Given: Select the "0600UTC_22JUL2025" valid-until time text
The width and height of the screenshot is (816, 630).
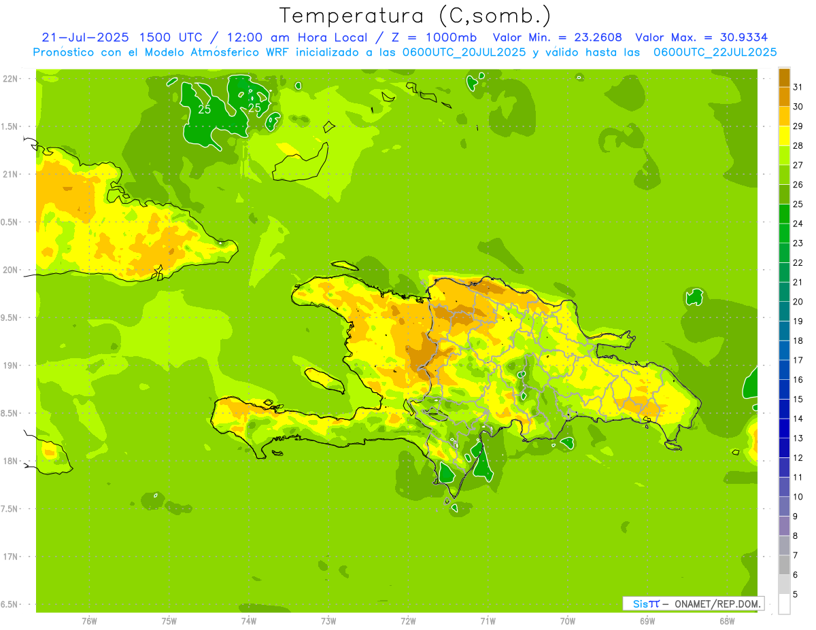Looking at the screenshot, I should tap(715, 52).
